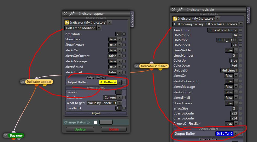Open ShowArrows dropdown in Indicator appear panel

tap(120, 45)
